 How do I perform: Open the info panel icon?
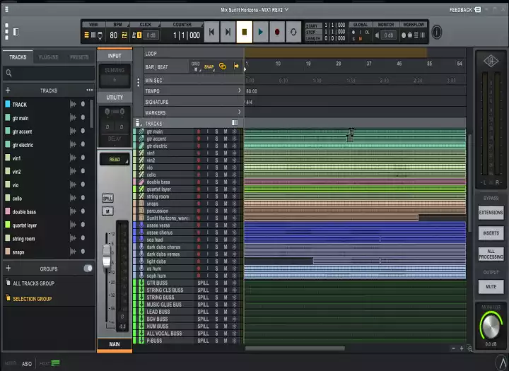(437, 32)
